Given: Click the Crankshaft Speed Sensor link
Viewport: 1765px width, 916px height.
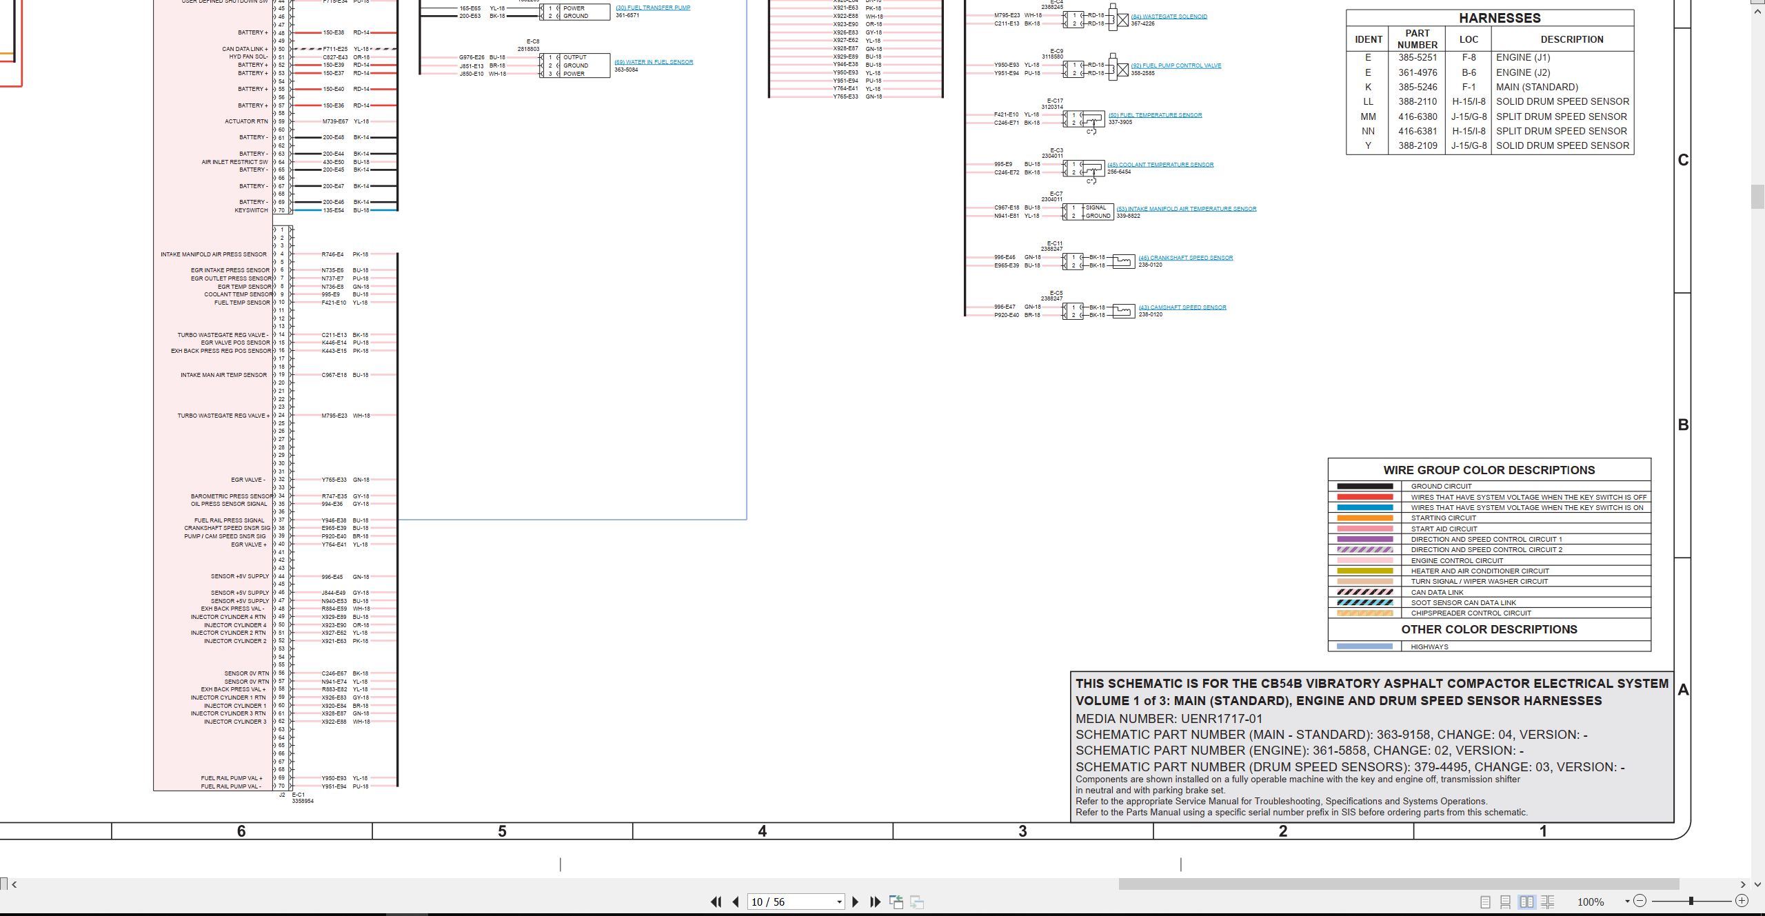Looking at the screenshot, I should (x=1186, y=258).
